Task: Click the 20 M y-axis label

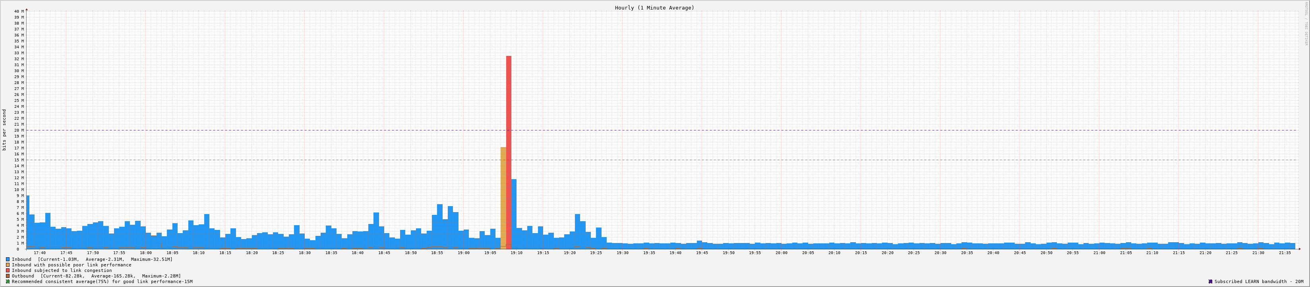Action: click(19, 130)
